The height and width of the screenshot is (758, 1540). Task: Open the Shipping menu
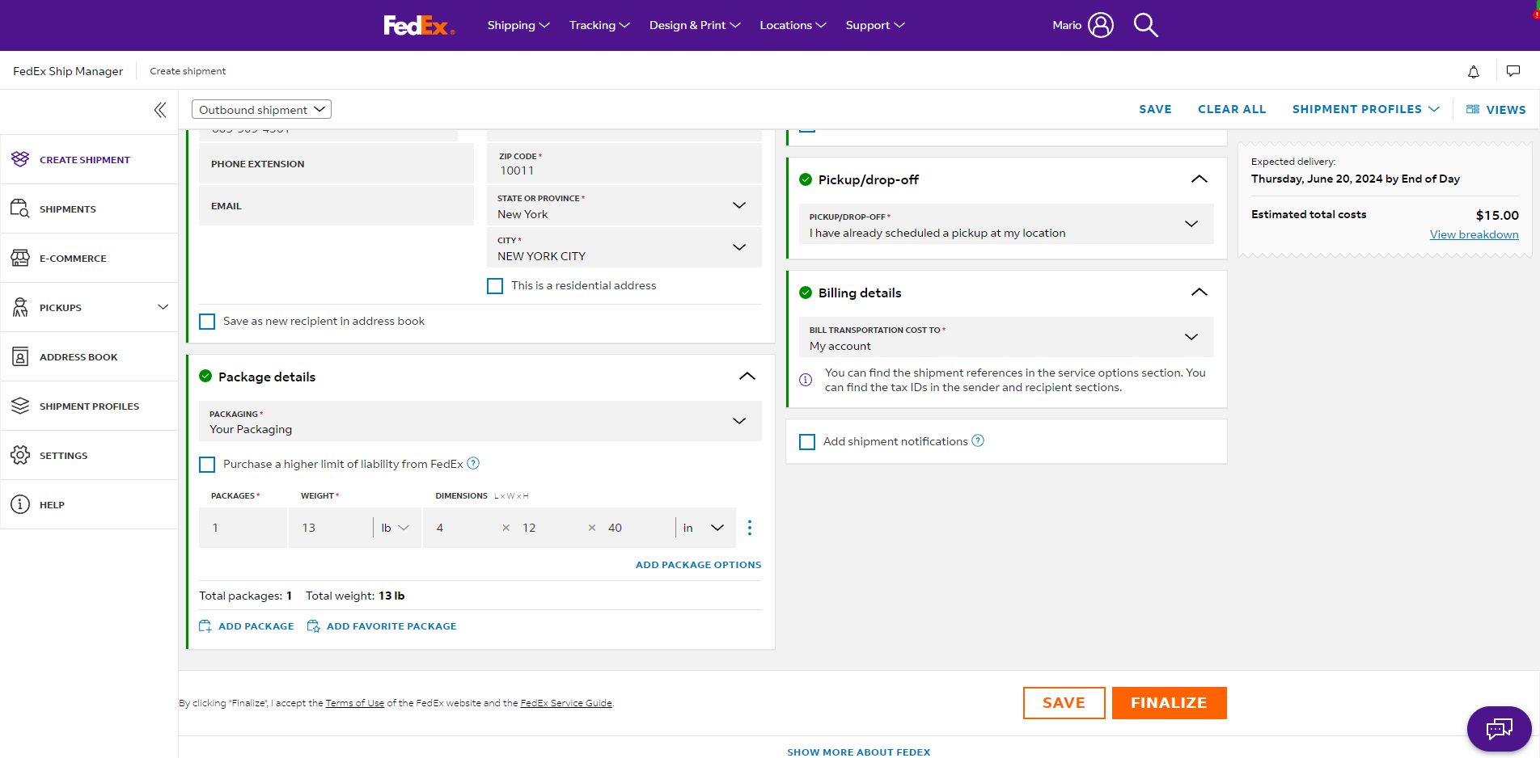(x=518, y=25)
